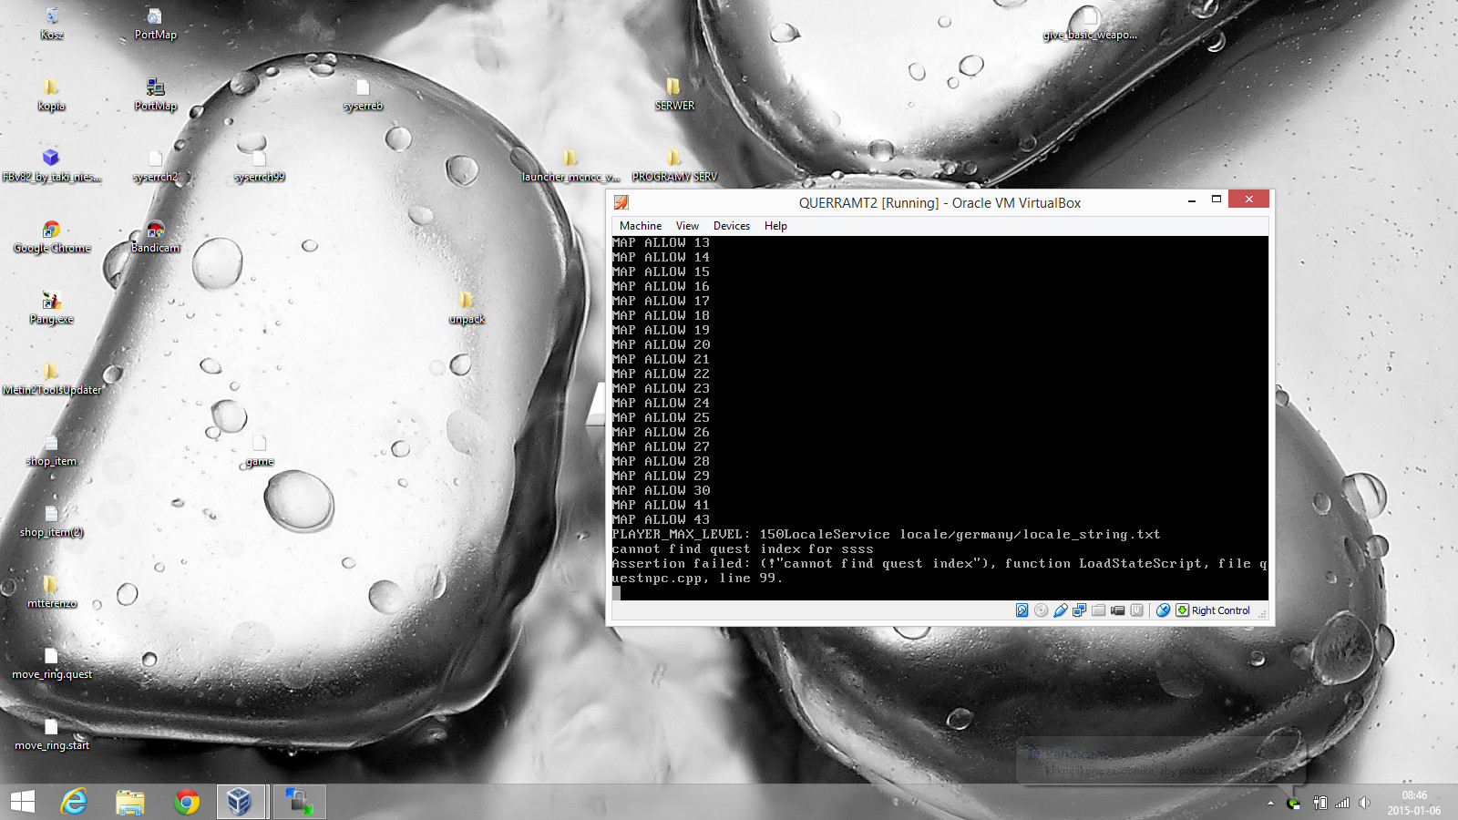Select the move_ring.start file

[52, 734]
